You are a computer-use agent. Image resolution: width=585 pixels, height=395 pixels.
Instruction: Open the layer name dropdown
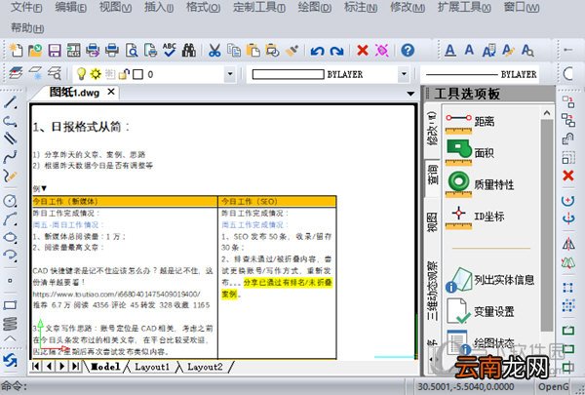[230, 74]
